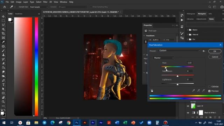Toggle the Preview checkbox
Image resolution: width=224 pixels, height=126 pixels.
click(209, 91)
